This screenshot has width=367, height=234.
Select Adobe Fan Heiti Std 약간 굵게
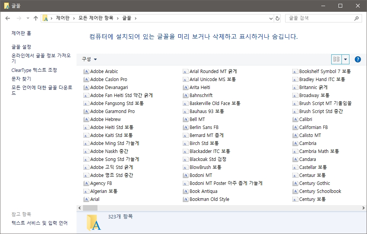tap(118, 96)
